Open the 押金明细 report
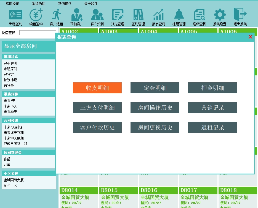 [212, 88]
